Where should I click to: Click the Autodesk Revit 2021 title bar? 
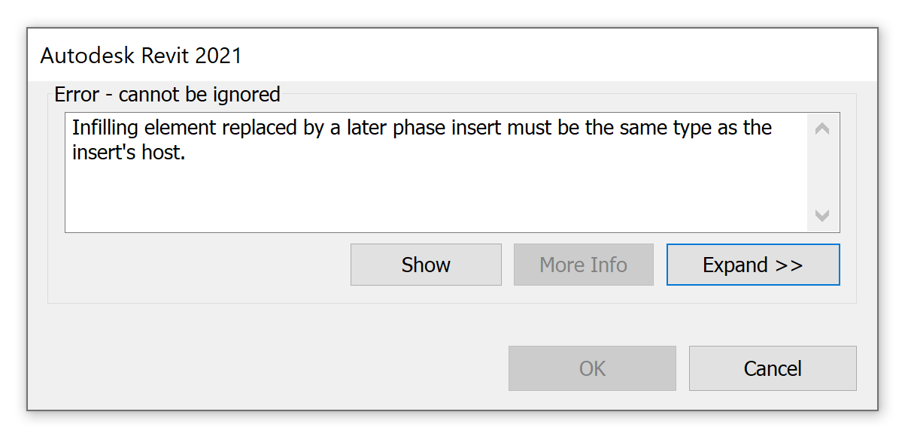451,56
